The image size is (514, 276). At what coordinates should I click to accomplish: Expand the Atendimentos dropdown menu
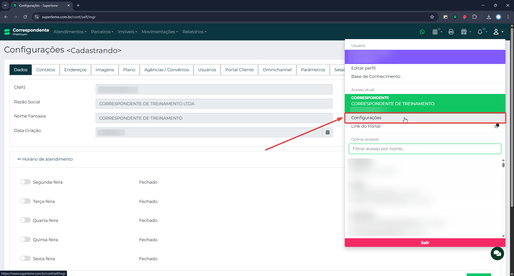70,32
